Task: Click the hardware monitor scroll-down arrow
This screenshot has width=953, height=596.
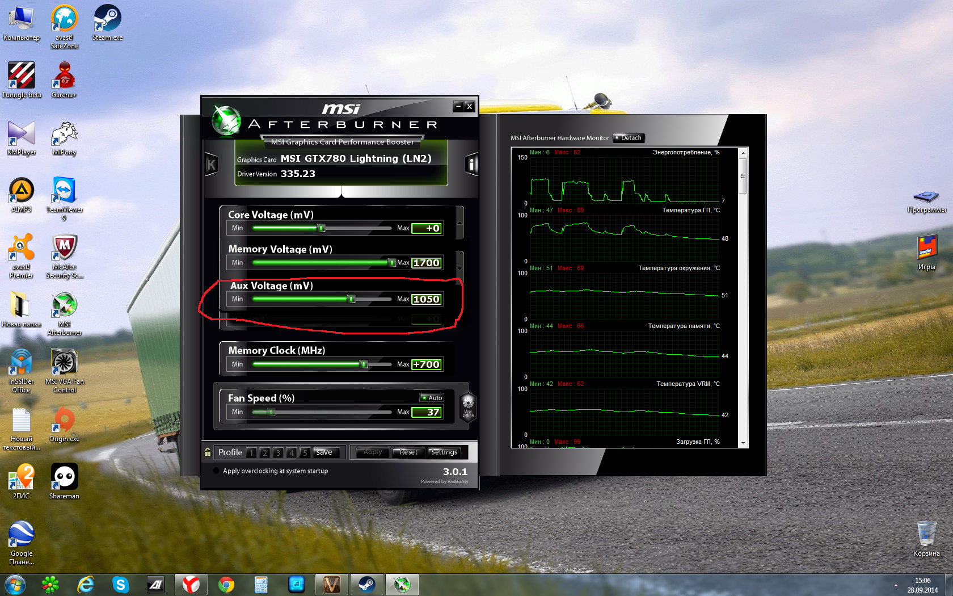Action: coord(743,443)
